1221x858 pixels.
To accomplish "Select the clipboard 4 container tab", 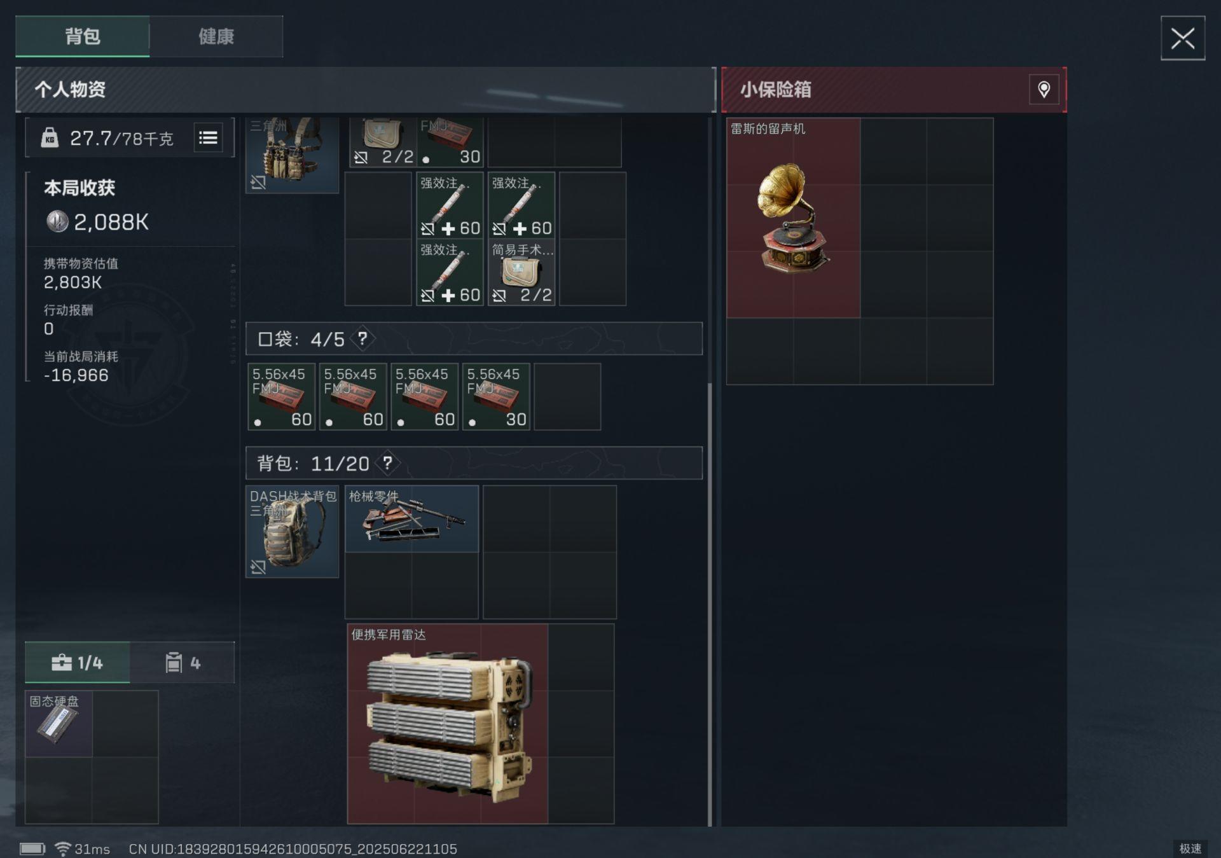I will (183, 663).
